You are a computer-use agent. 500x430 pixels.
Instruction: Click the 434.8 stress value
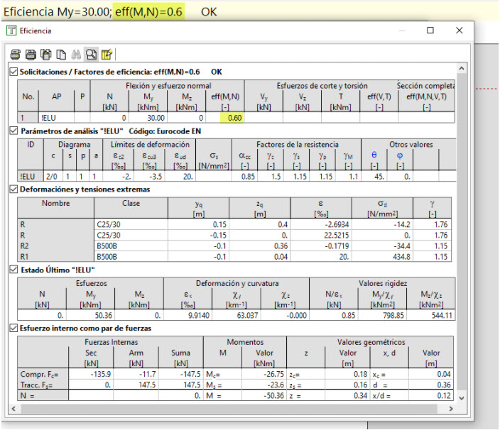[x=382, y=257]
